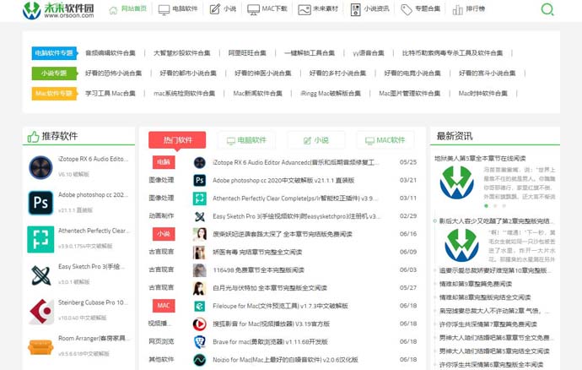Open the search magnifier icon
The height and width of the screenshot is (370, 582).
[x=547, y=9]
